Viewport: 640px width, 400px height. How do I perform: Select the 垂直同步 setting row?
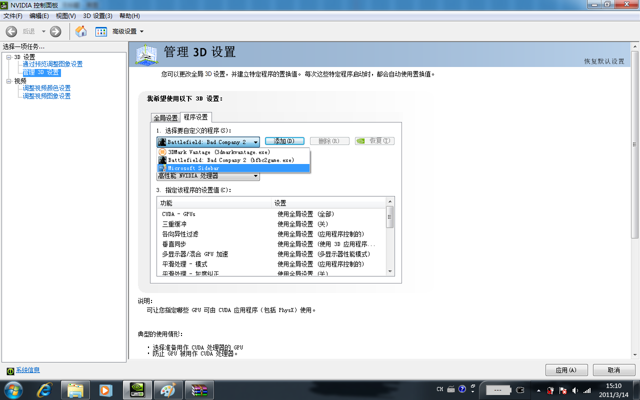click(x=271, y=244)
